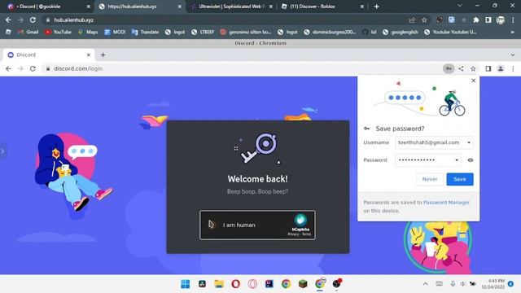Open the LTBEEF bookmark

click(x=203, y=32)
